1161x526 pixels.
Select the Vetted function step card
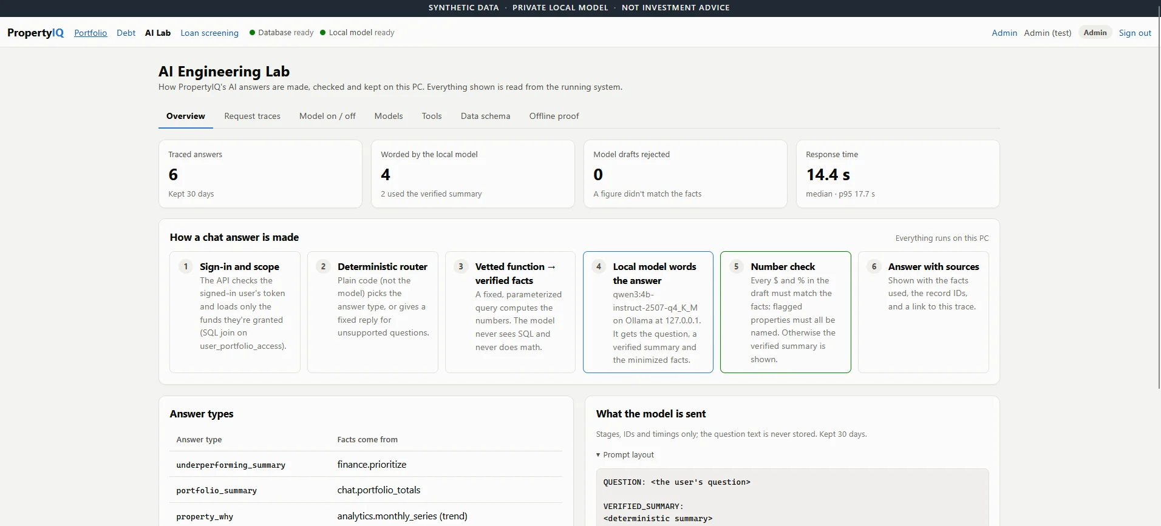(510, 312)
